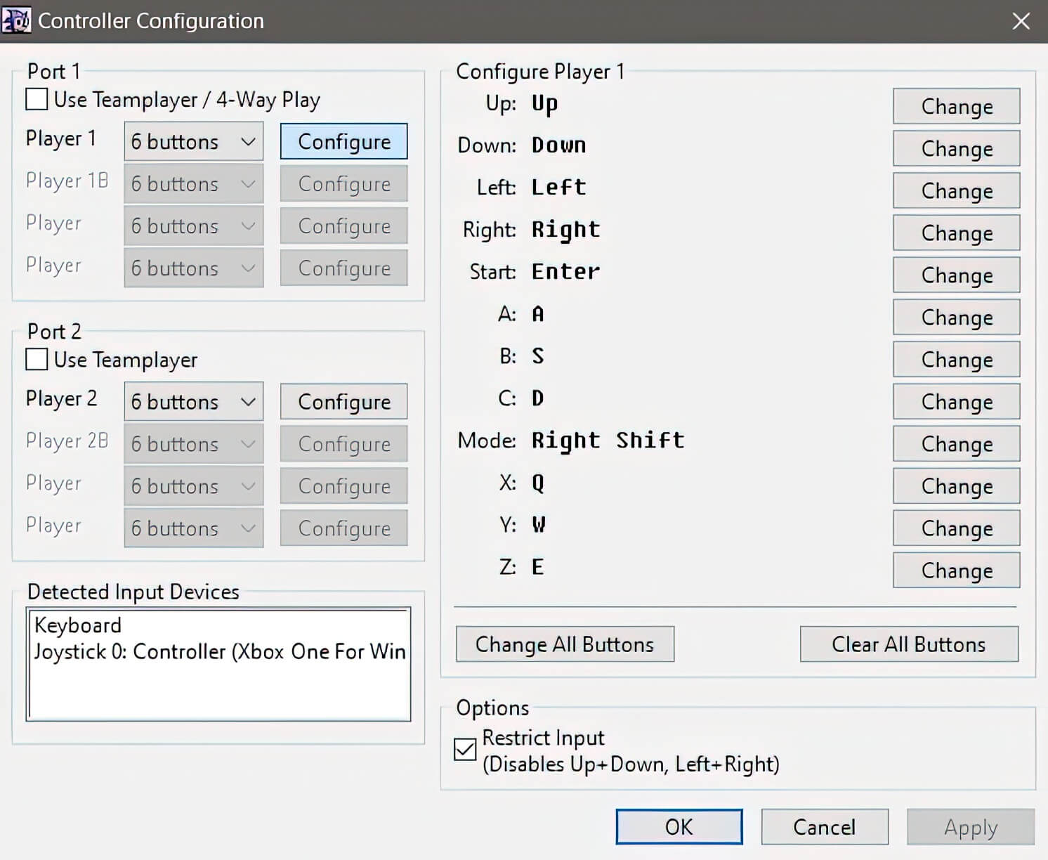Change the C button binding
This screenshot has height=860, width=1048.
[957, 401]
